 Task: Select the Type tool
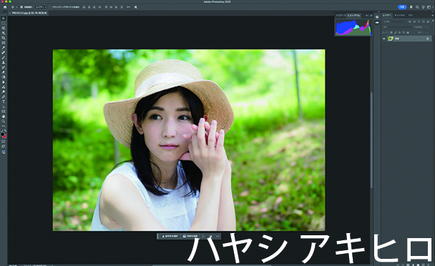4,102
